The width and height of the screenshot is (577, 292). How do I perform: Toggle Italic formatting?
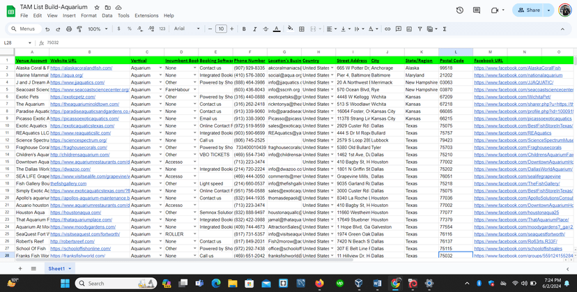(254, 29)
